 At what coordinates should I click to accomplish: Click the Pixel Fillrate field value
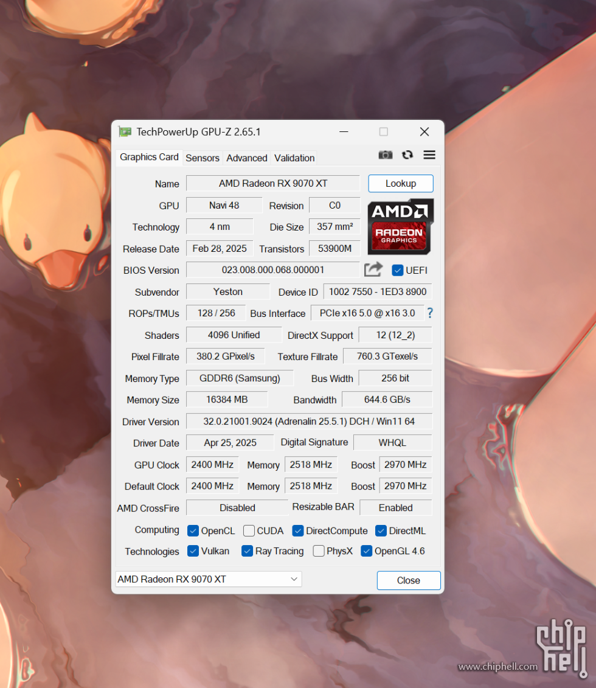226,356
